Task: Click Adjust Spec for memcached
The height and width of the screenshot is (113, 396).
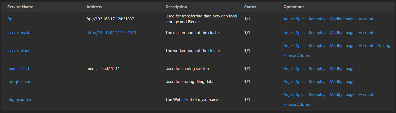Action: coord(294,69)
